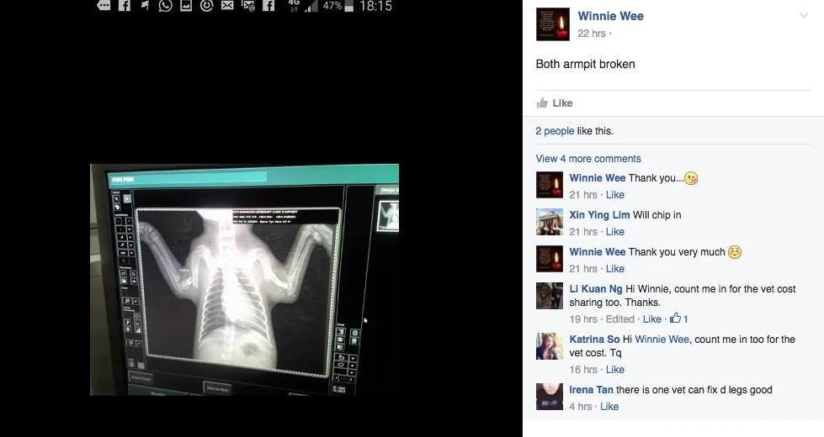This screenshot has width=824, height=437.
Task: Click Winnie Wee's avatar on the first comment
Action: coord(549,185)
